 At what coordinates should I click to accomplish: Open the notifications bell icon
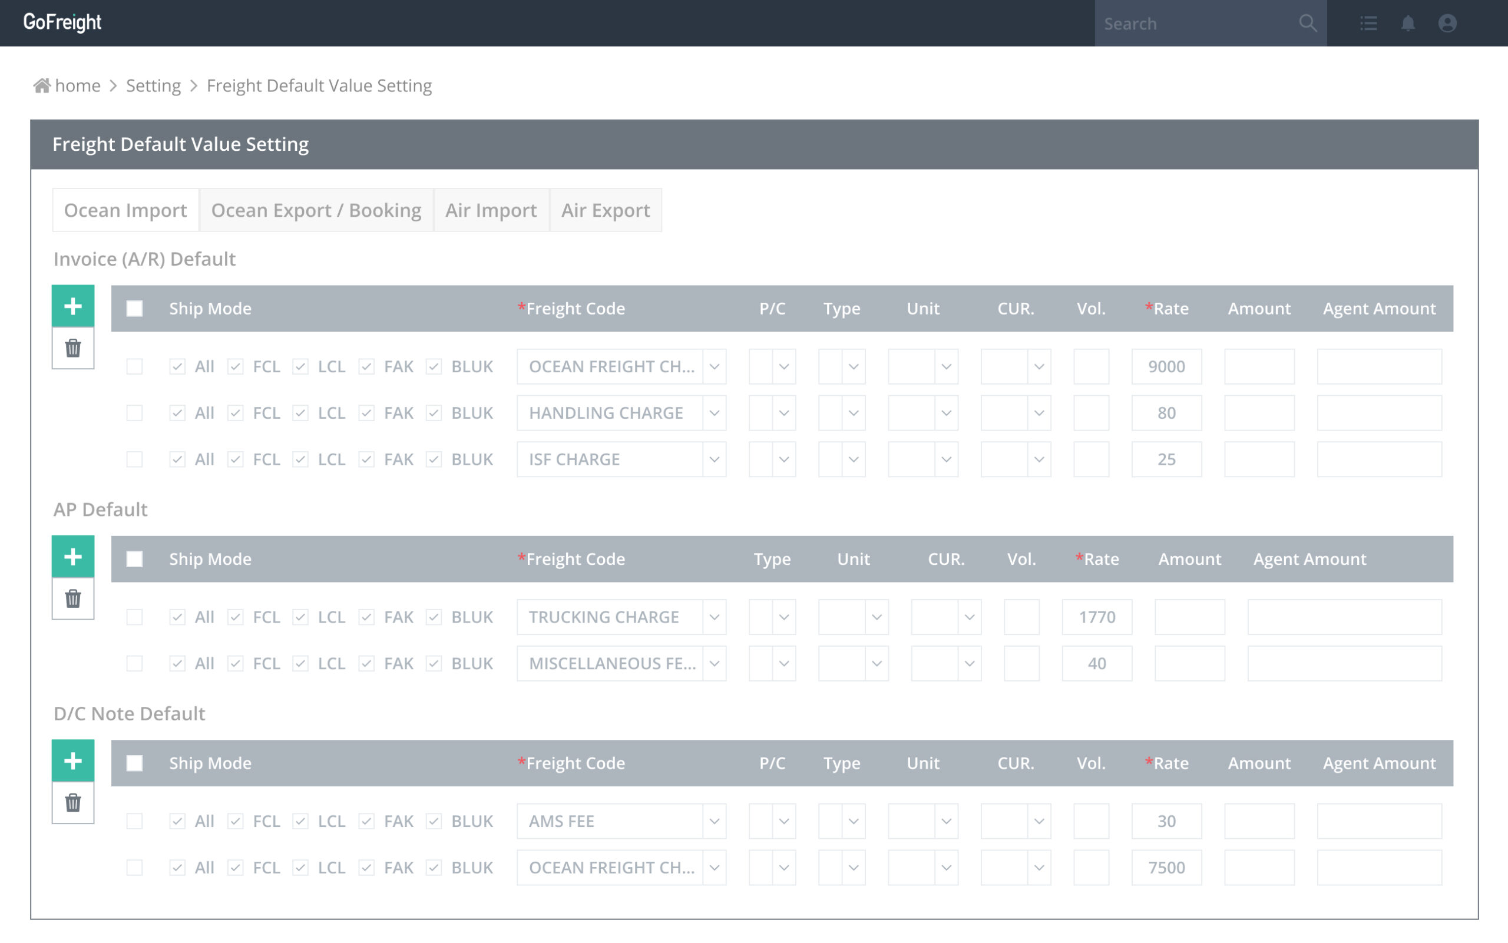pos(1408,24)
